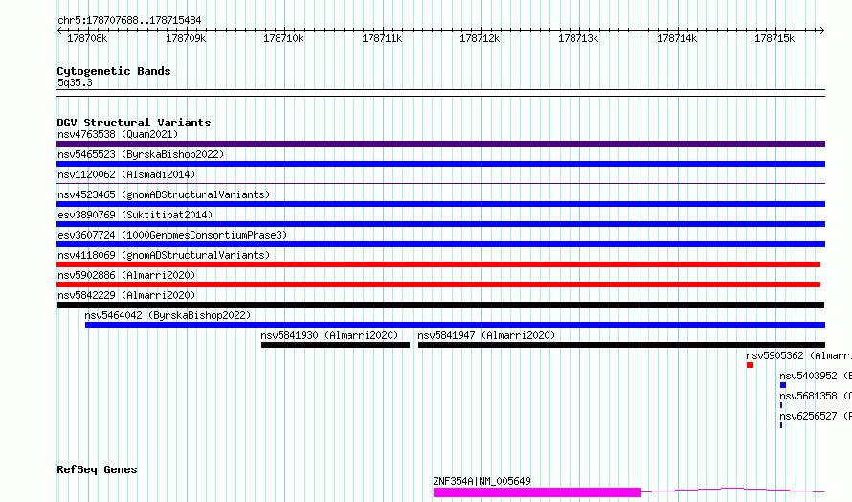The image size is (852, 502).
Task: Click the ruler's right arrow end
Action: pyautogui.click(x=822, y=31)
